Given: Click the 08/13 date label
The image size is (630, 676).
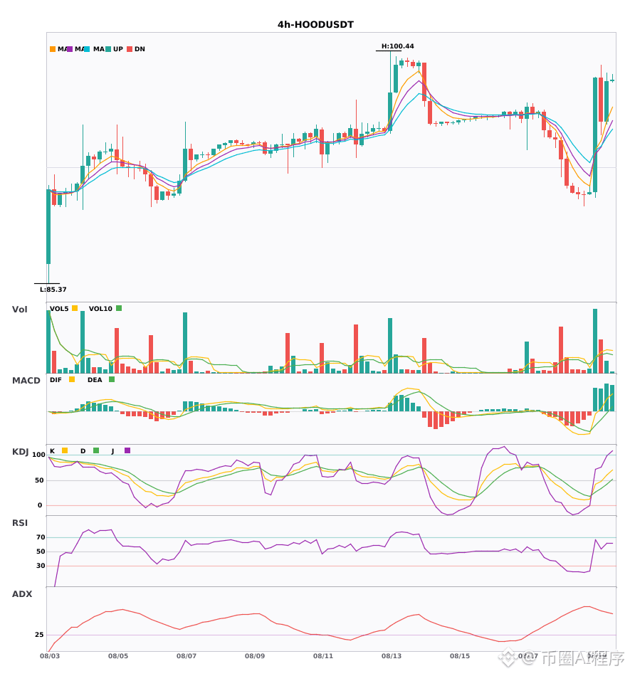Looking at the screenshot, I should (x=392, y=656).
